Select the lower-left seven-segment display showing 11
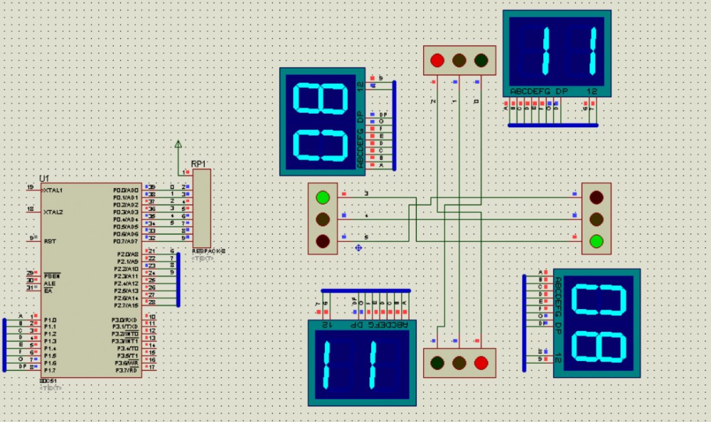The height and width of the screenshot is (422, 711). pyautogui.click(x=360, y=363)
